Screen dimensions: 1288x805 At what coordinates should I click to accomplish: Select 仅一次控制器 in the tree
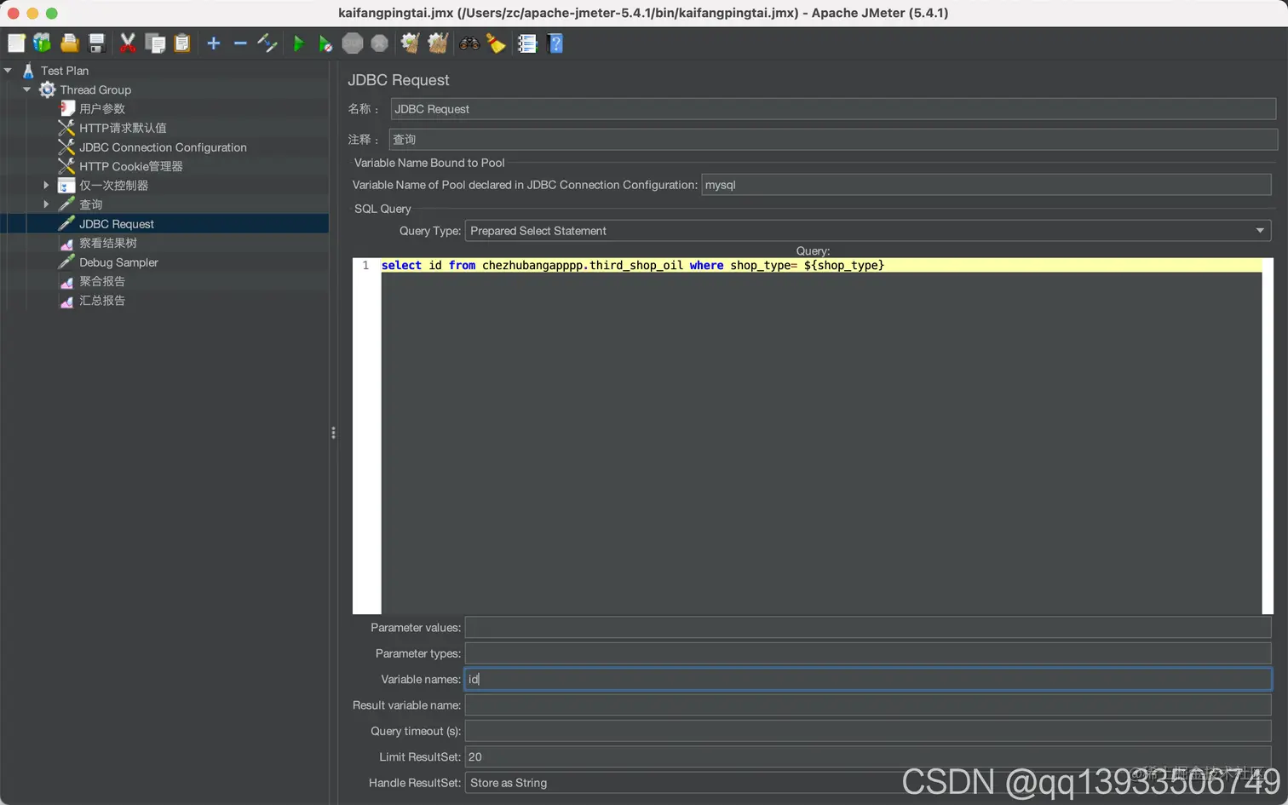113,185
